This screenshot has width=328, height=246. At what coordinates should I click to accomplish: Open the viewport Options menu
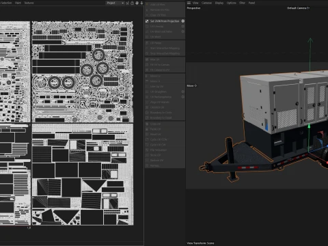pos(231,3)
